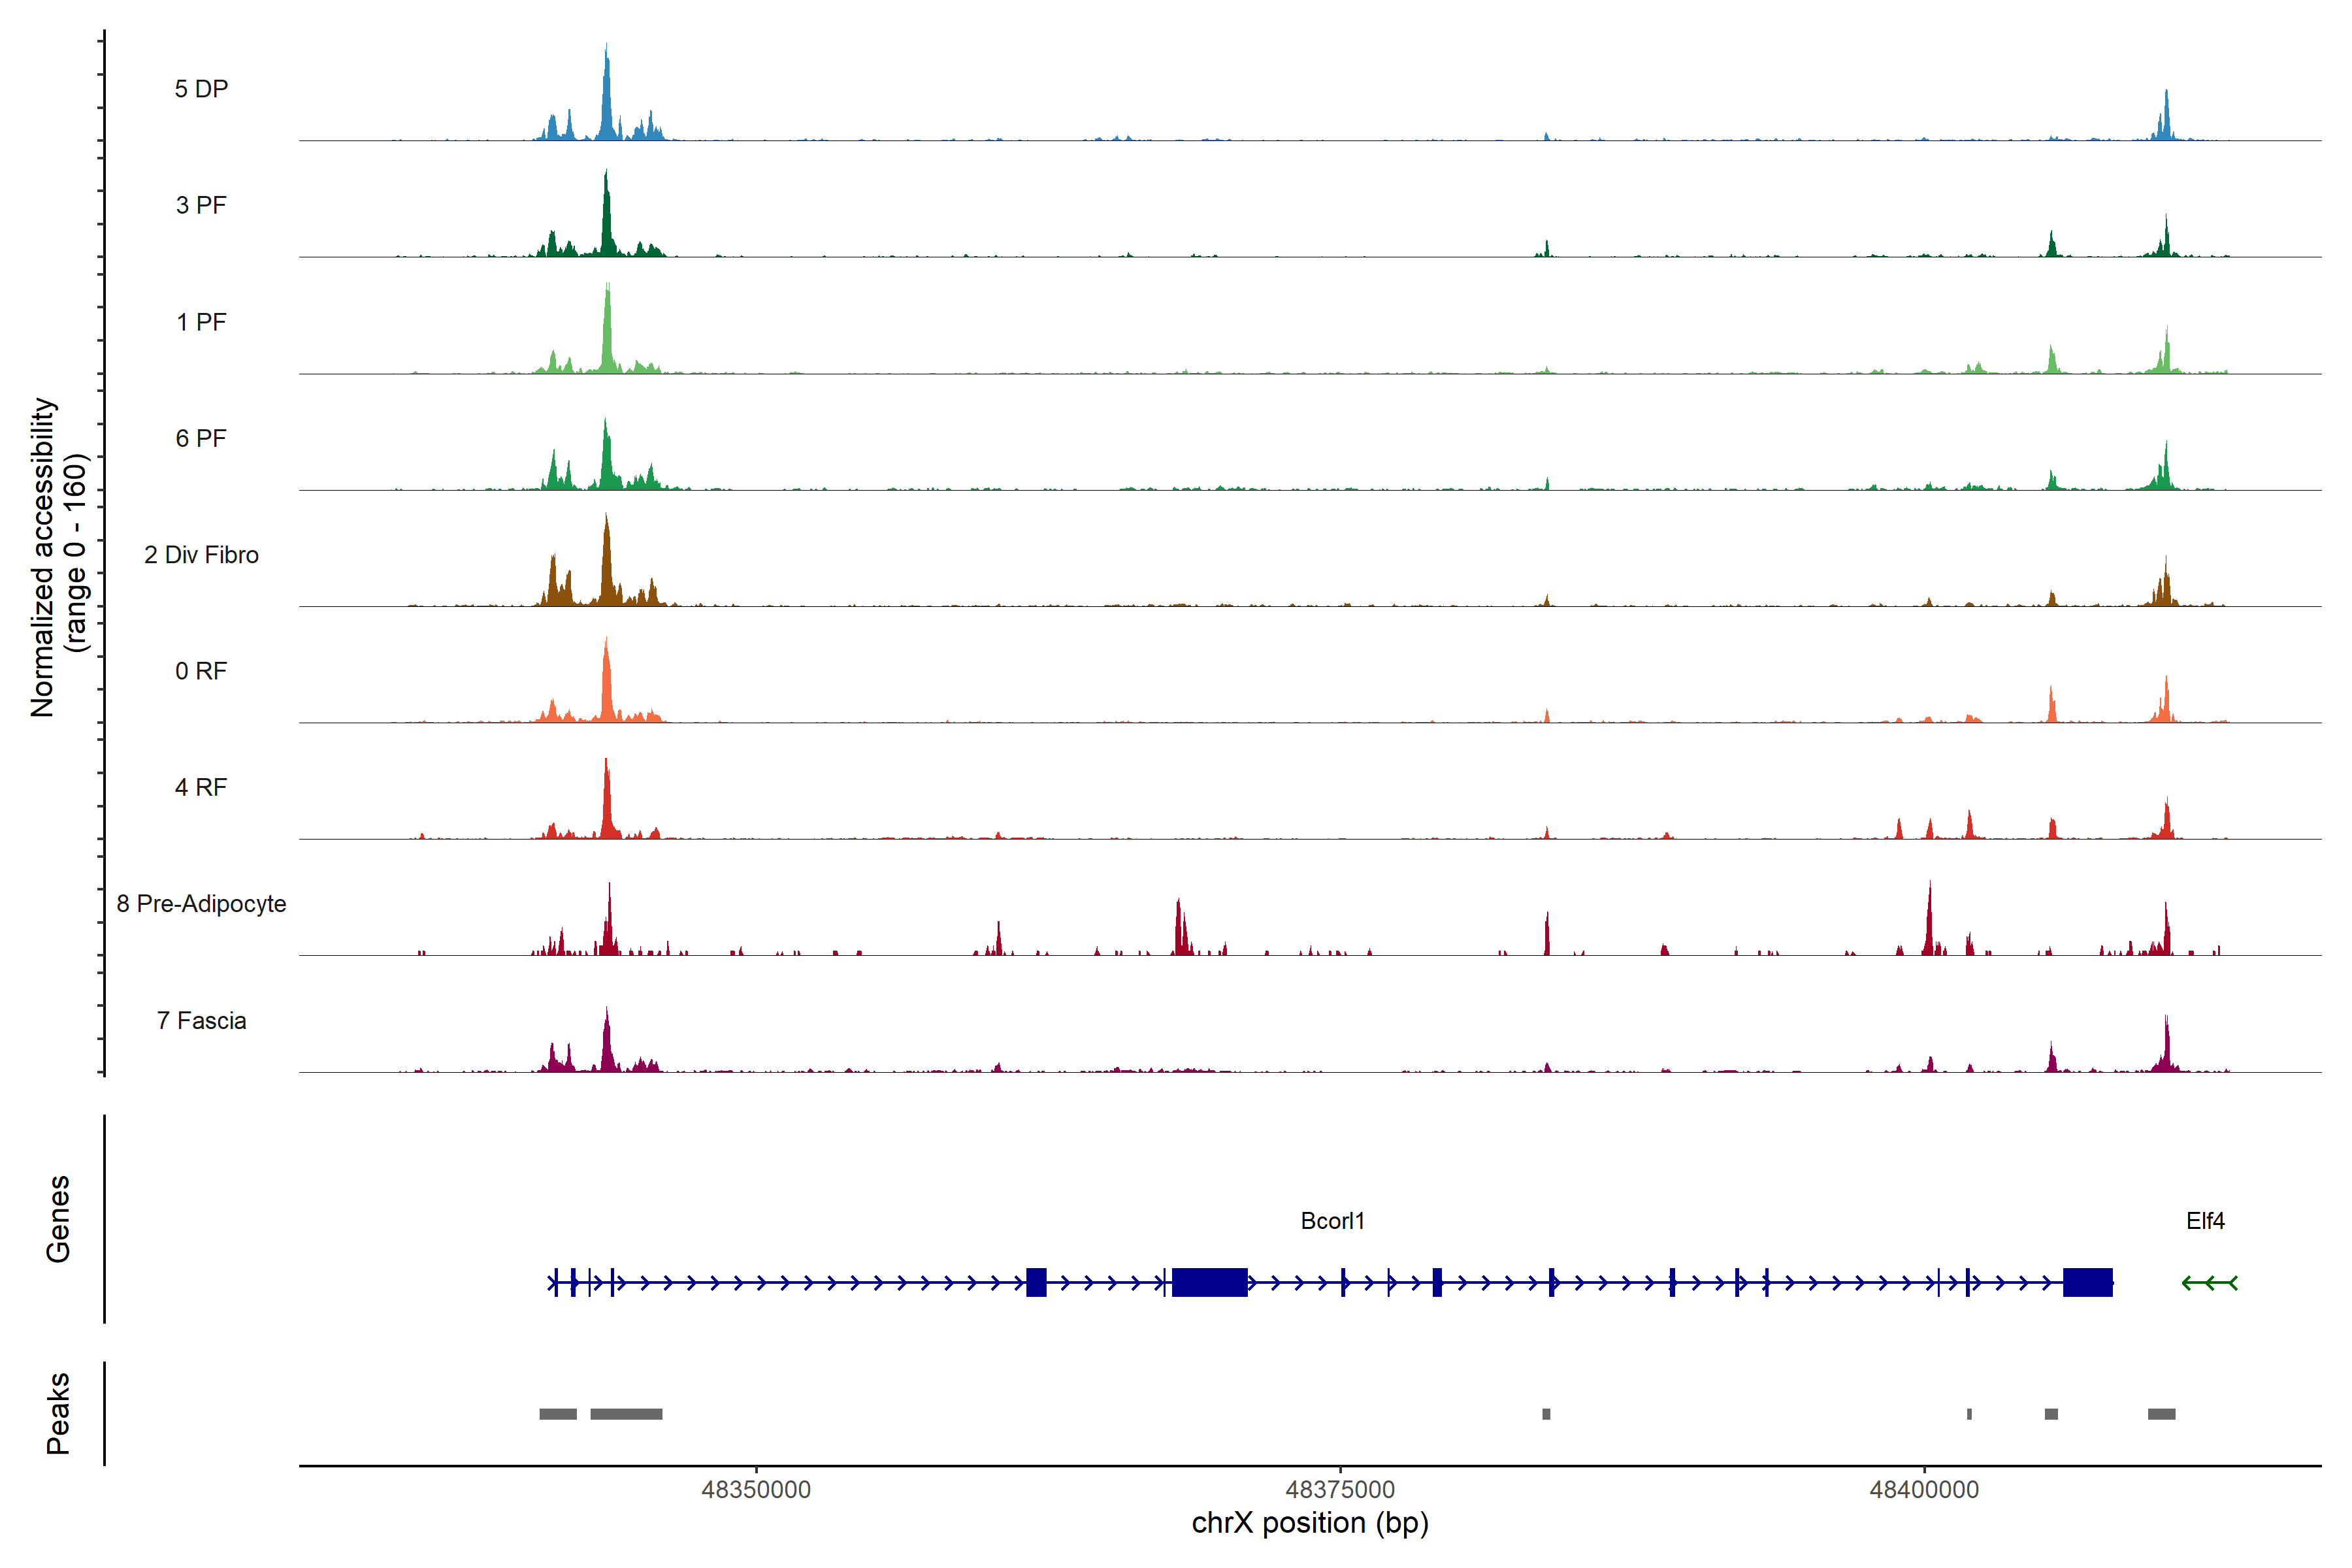Image resolution: width=2352 pixels, height=1568 pixels.
Task: Click the Bcorl1 gene name label
Action: (x=1332, y=1221)
